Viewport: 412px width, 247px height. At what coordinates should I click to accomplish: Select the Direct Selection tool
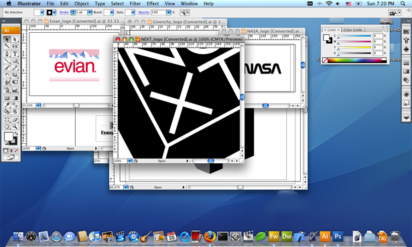pyautogui.click(x=15, y=39)
